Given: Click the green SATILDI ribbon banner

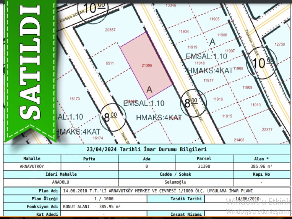Looking at the screenshot, I should tap(29, 68).
